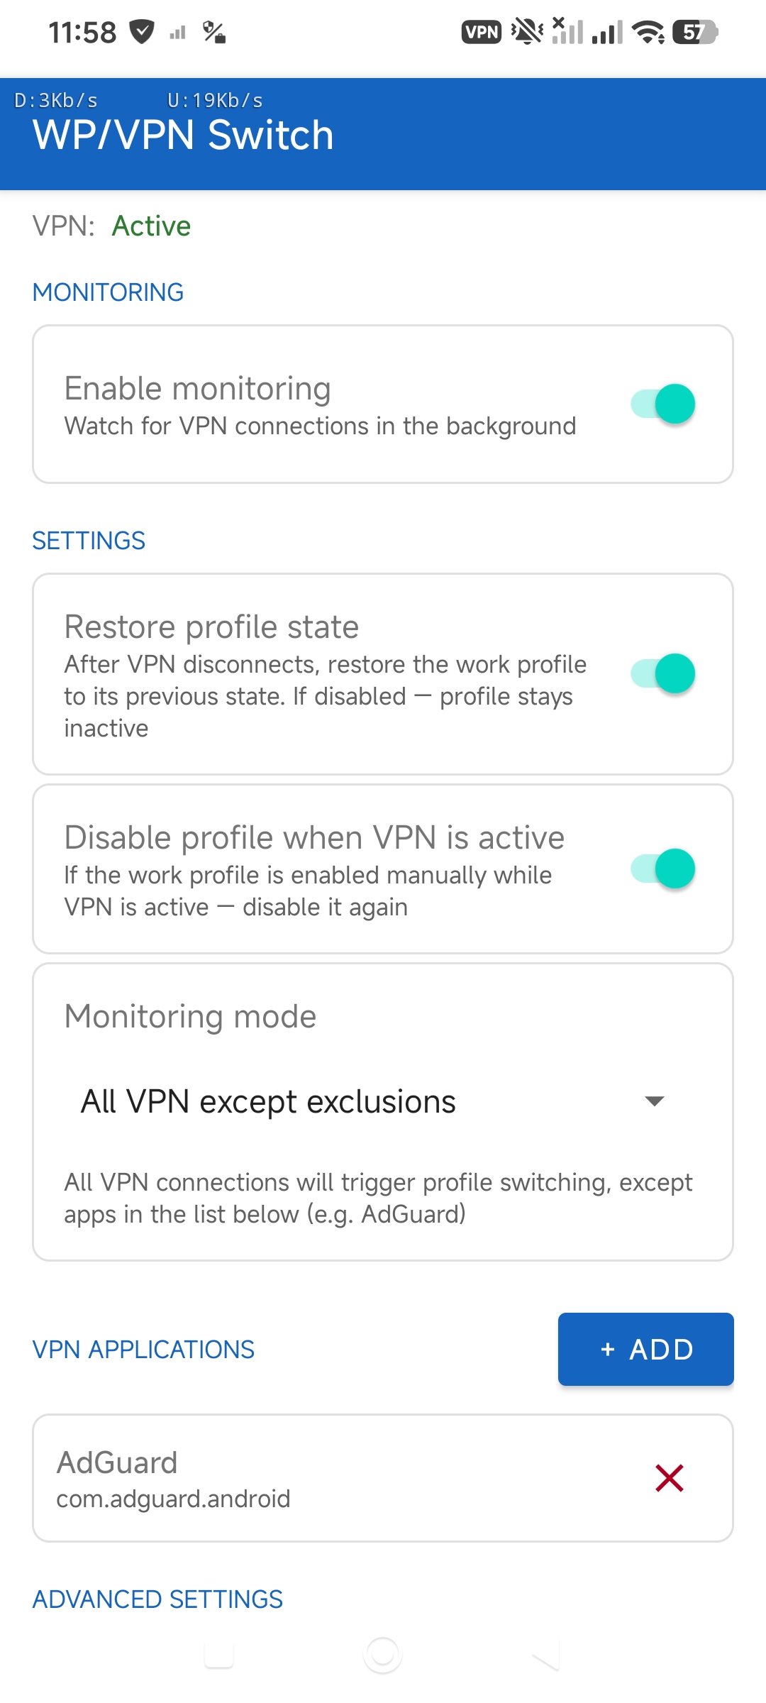Screen dimensions: 766x1703
Task: Toggle Restore profile state switch
Action: [663, 673]
